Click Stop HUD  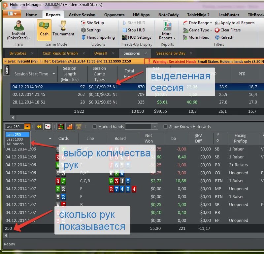pos(134,30)
